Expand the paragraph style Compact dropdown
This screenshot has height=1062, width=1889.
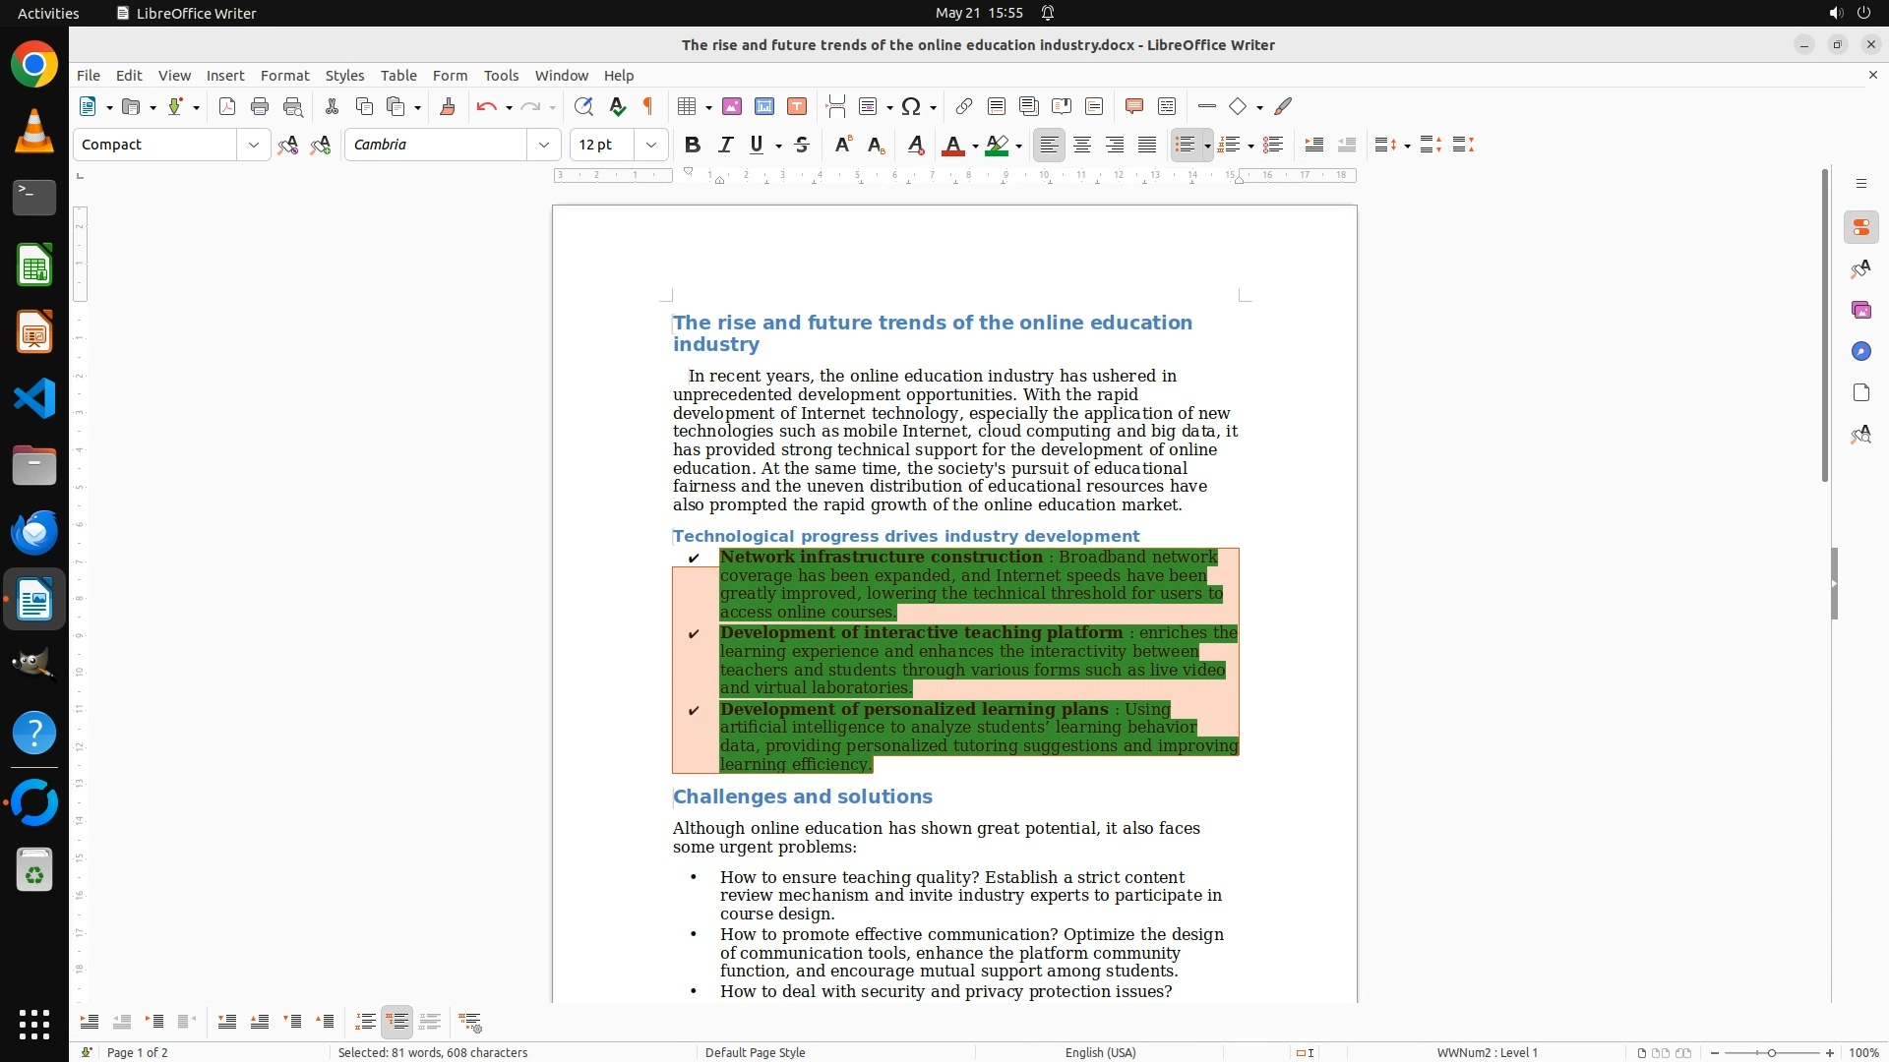point(253,146)
